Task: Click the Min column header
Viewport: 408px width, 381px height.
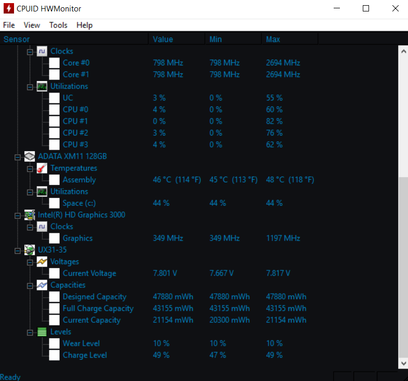Action: pos(233,40)
